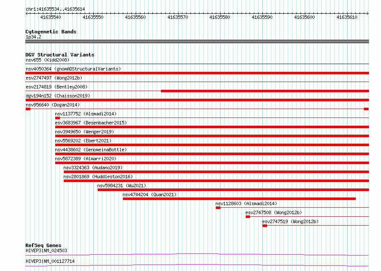The image size is (381, 271).
Task: Click the RefSeq Genes track heading
Action: pyautogui.click(x=43, y=245)
